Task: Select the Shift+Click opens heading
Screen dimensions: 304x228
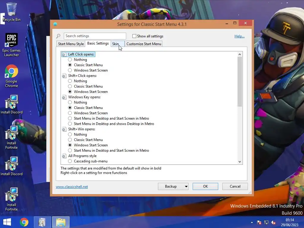Action: click(83, 76)
